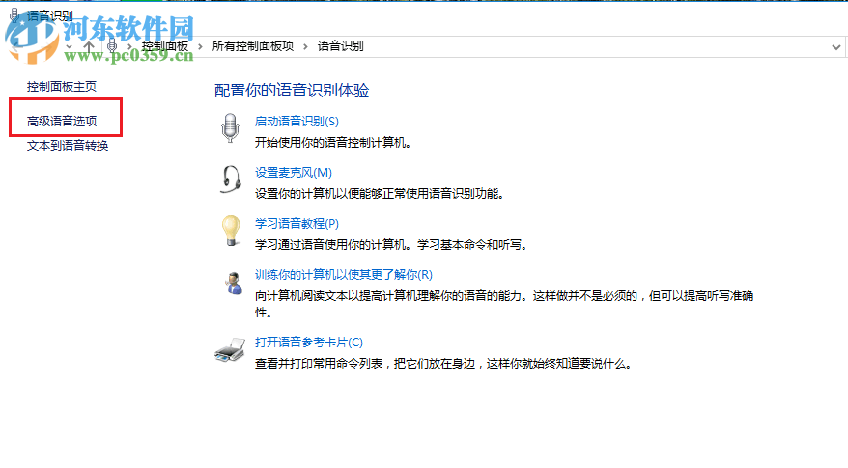848x468 pixels.
Task: Click the microphone icon in window title
Action: pos(14,15)
